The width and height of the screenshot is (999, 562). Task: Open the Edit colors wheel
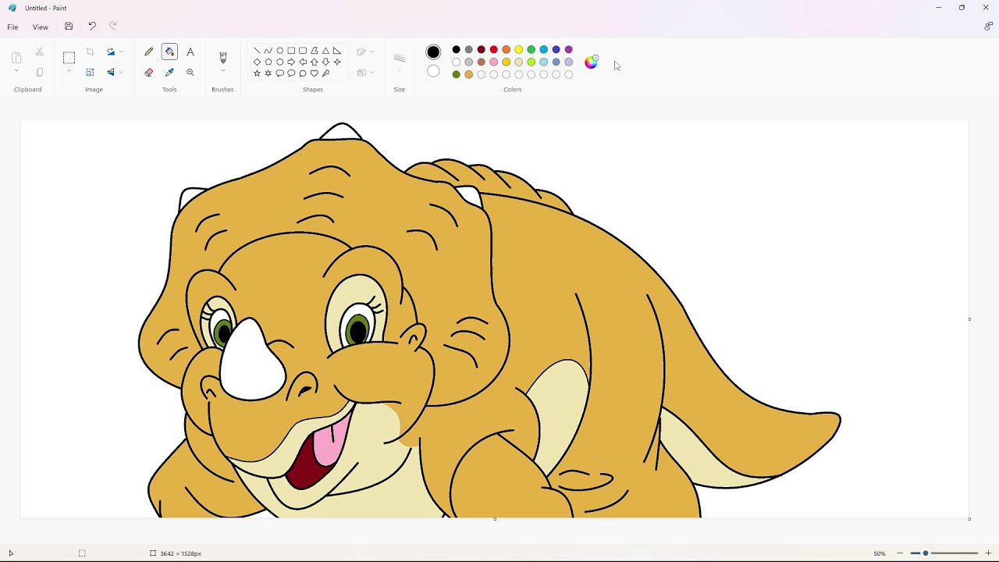[591, 62]
